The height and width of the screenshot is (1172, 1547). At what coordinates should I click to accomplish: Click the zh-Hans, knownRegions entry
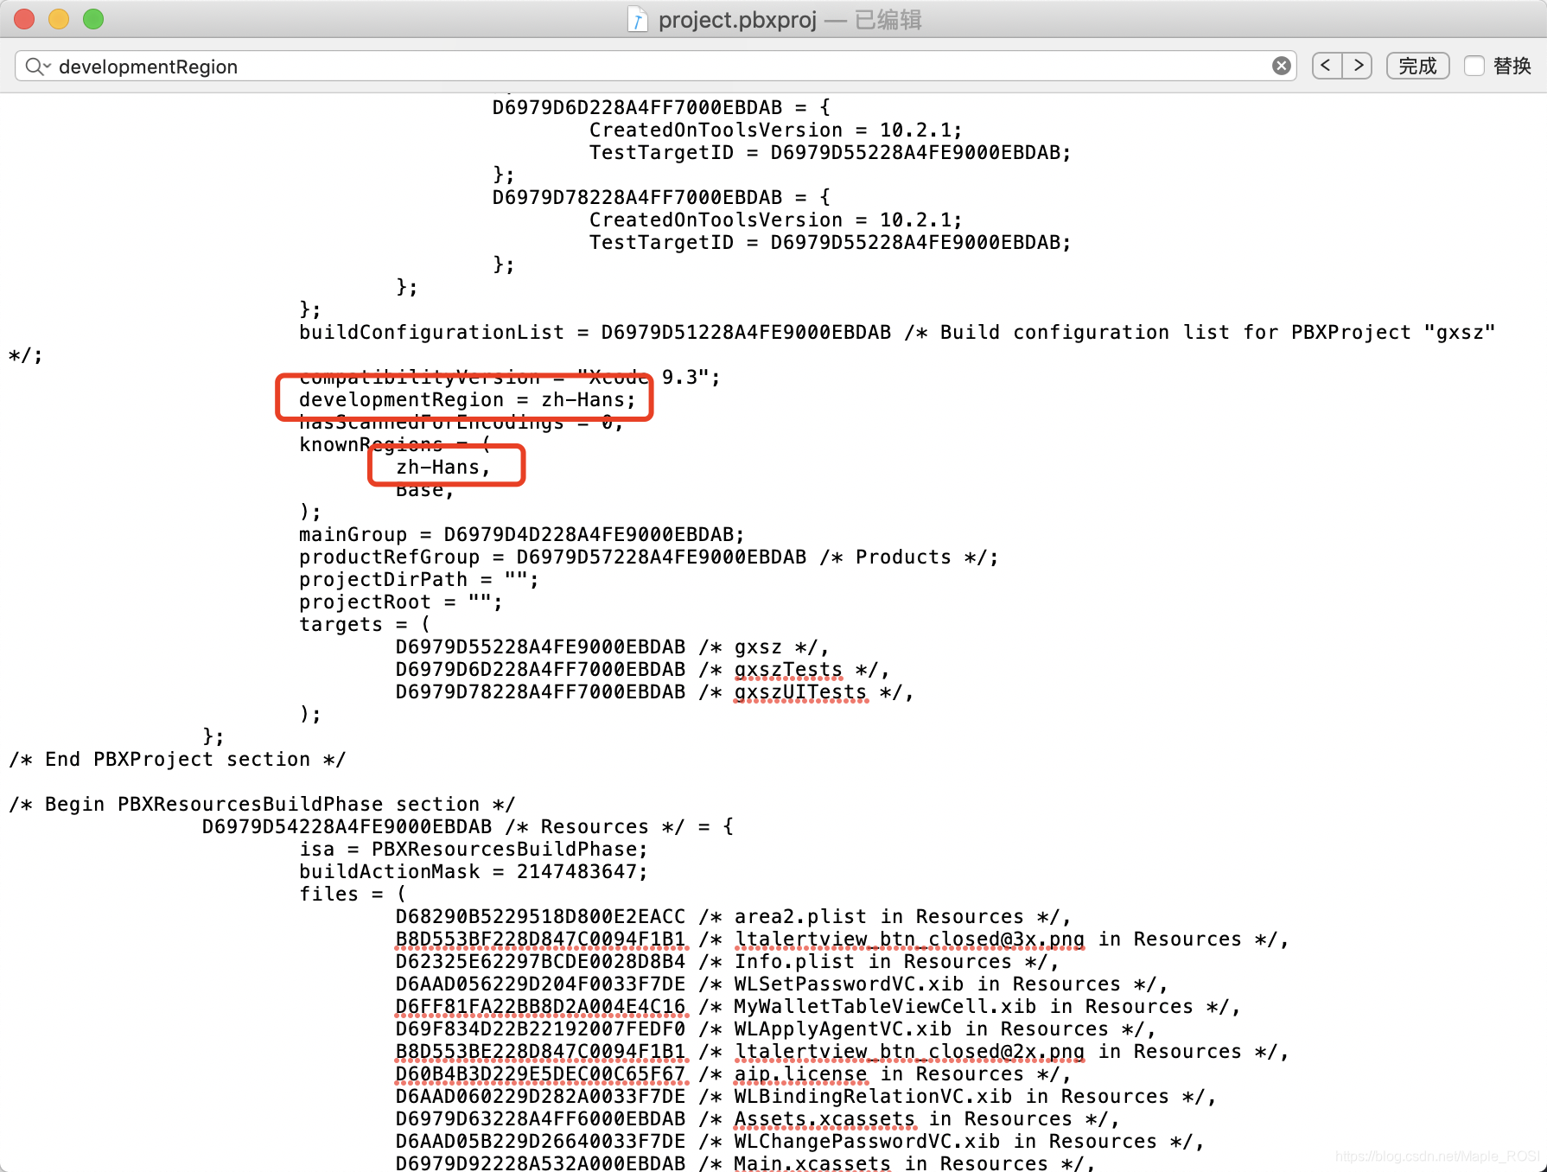(443, 467)
